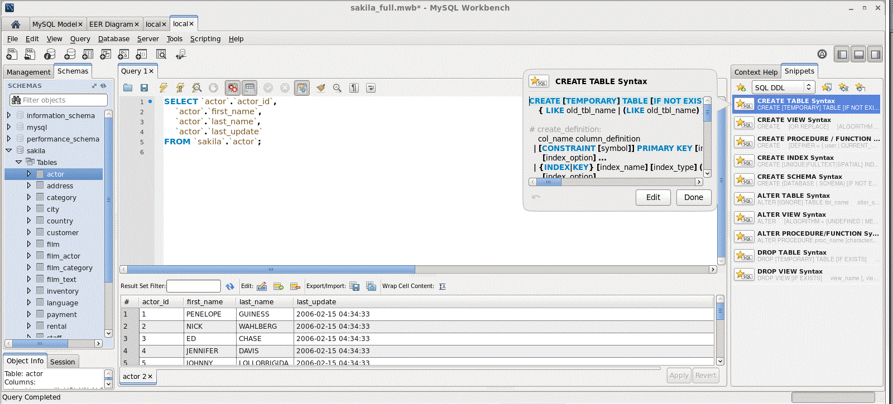893x404 pixels.
Task: Collapse the sakila schema tree node
Action: [x=9, y=150]
